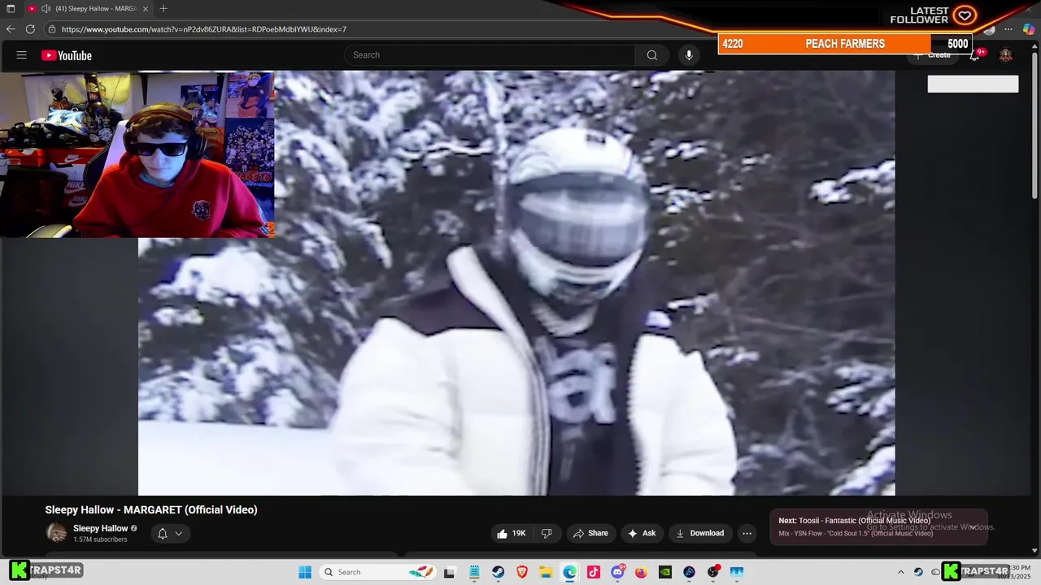The height and width of the screenshot is (585, 1041).
Task: Like the video with the 19K thumbs-up
Action: [512, 533]
